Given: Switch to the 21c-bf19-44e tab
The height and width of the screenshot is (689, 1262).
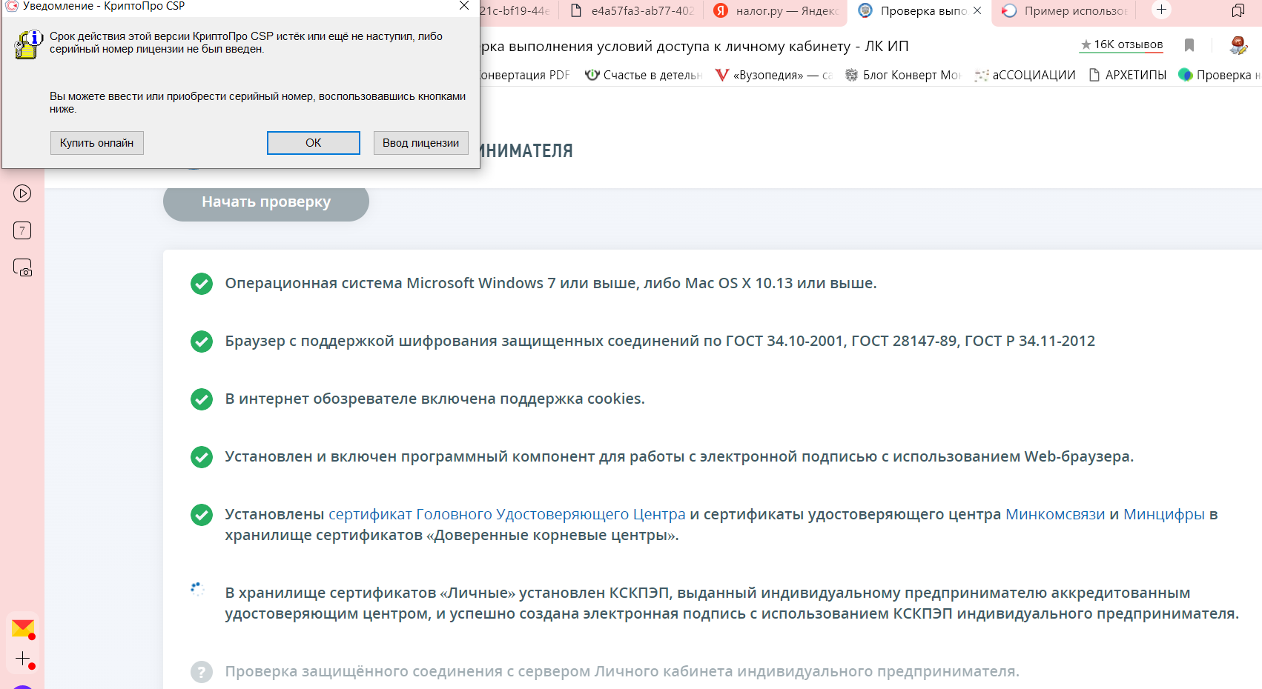Looking at the screenshot, I should tap(516, 11).
